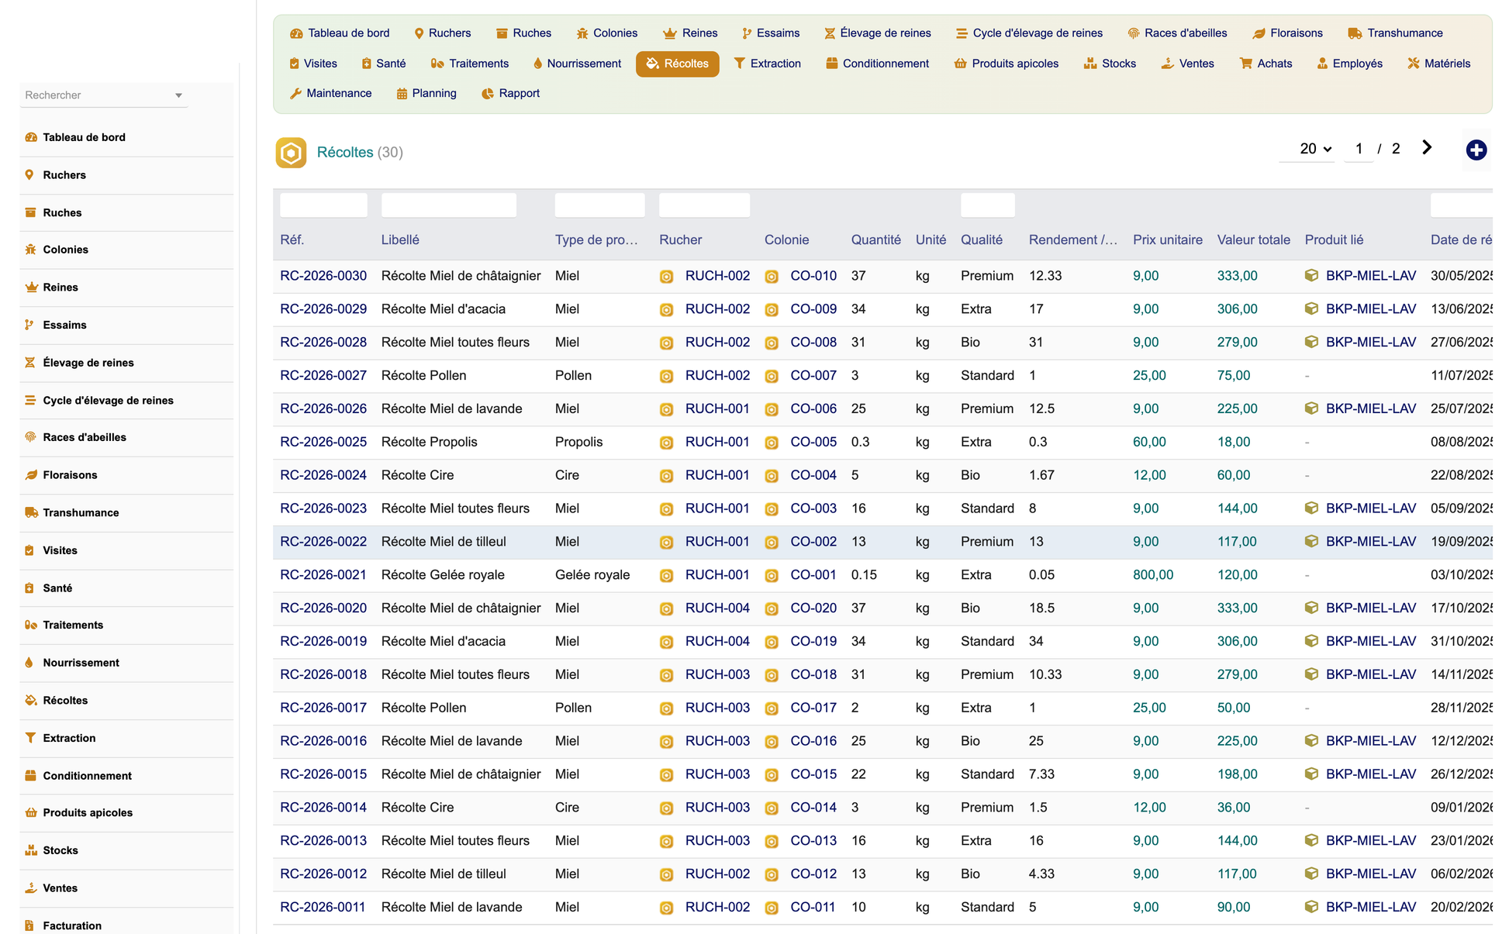Viewport: 1509px width, 934px height.
Task: Click the Planning calendar icon in top menu
Action: [402, 94]
